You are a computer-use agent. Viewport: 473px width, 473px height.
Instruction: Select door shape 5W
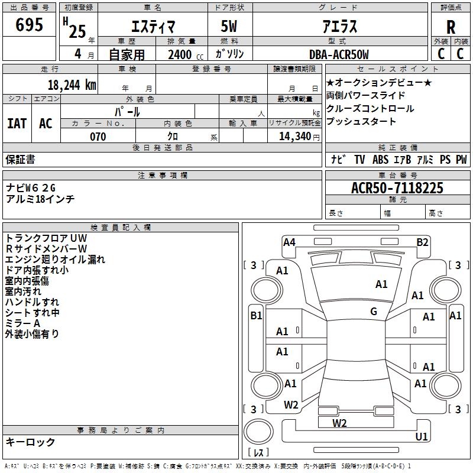[x=229, y=26]
